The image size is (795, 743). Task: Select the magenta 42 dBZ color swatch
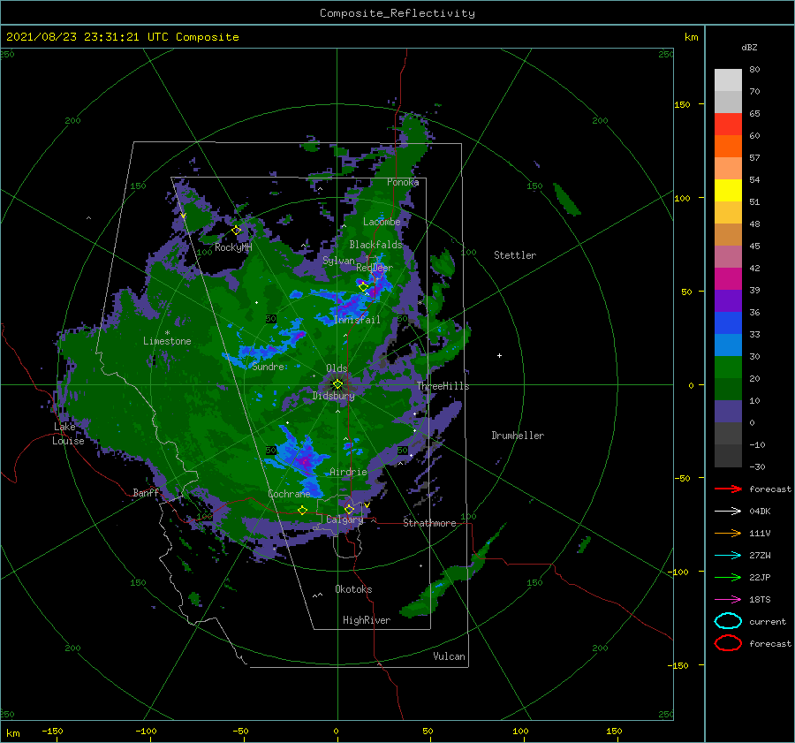tap(728, 278)
